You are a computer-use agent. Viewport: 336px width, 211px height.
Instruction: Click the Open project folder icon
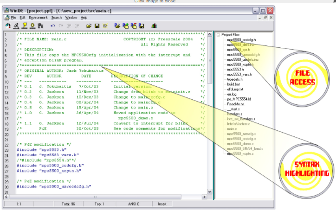116,25
